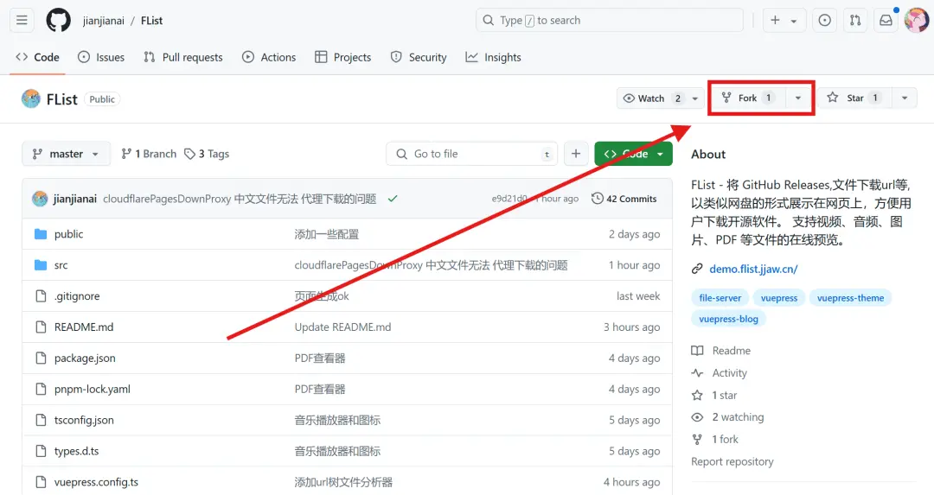View the 42 Commits history
This screenshot has height=495, width=934.
coord(624,199)
